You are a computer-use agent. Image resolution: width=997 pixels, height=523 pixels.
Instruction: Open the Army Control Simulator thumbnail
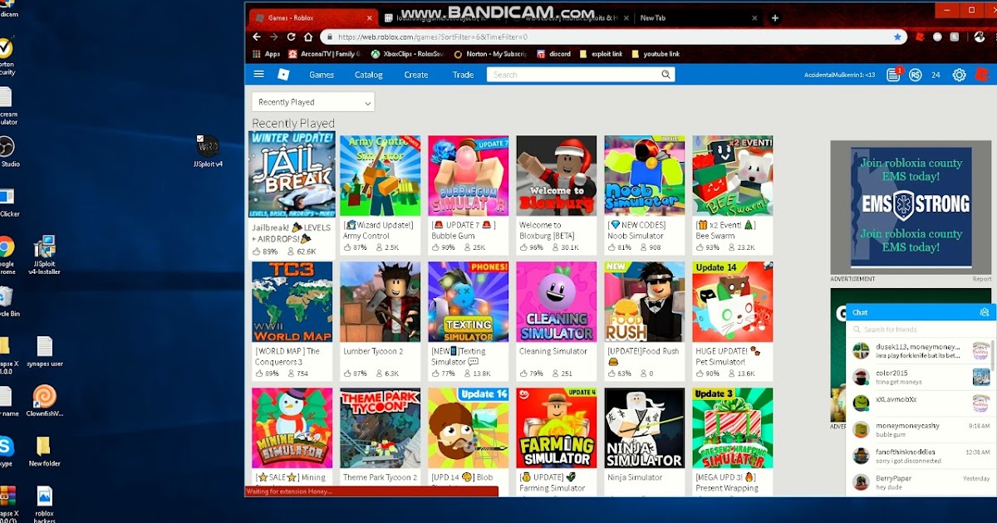click(381, 176)
